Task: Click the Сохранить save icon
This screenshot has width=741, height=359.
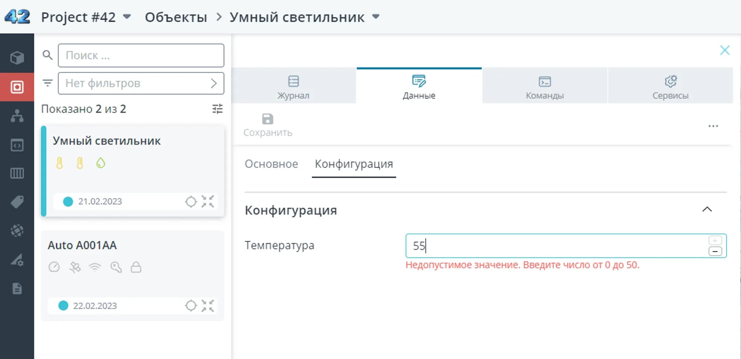Action: pyautogui.click(x=268, y=119)
